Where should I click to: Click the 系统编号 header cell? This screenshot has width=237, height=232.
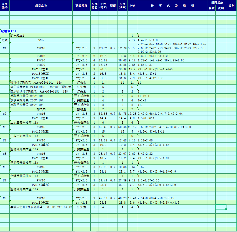5,6
